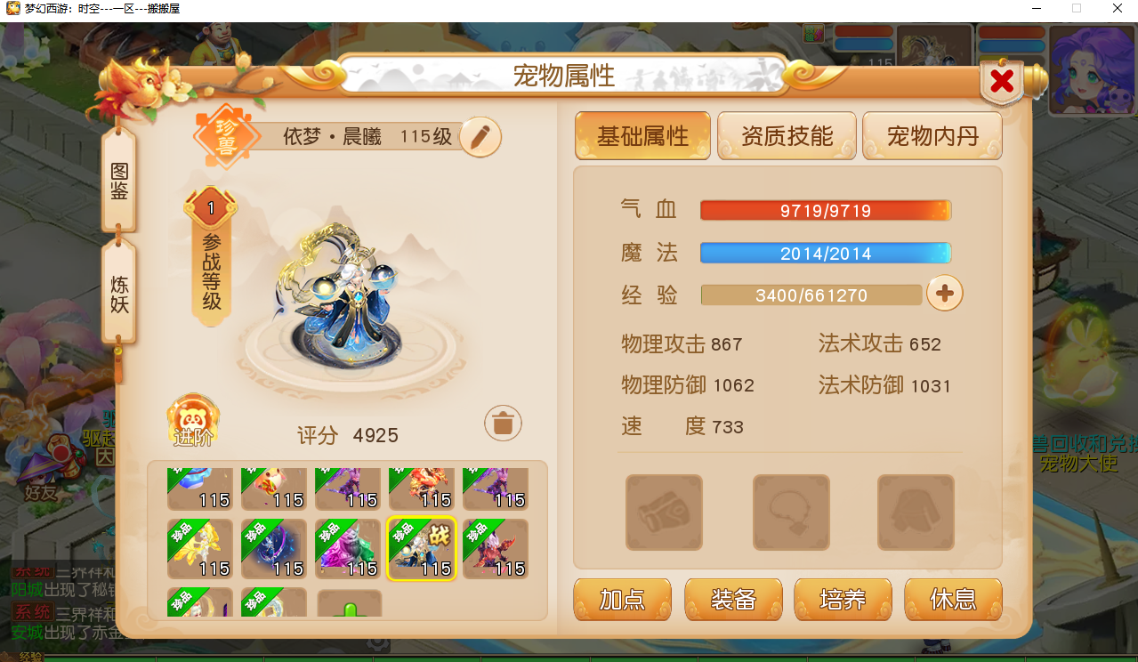The image size is (1138, 662).
Task: Click the red 气血 health bar
Action: point(826,211)
